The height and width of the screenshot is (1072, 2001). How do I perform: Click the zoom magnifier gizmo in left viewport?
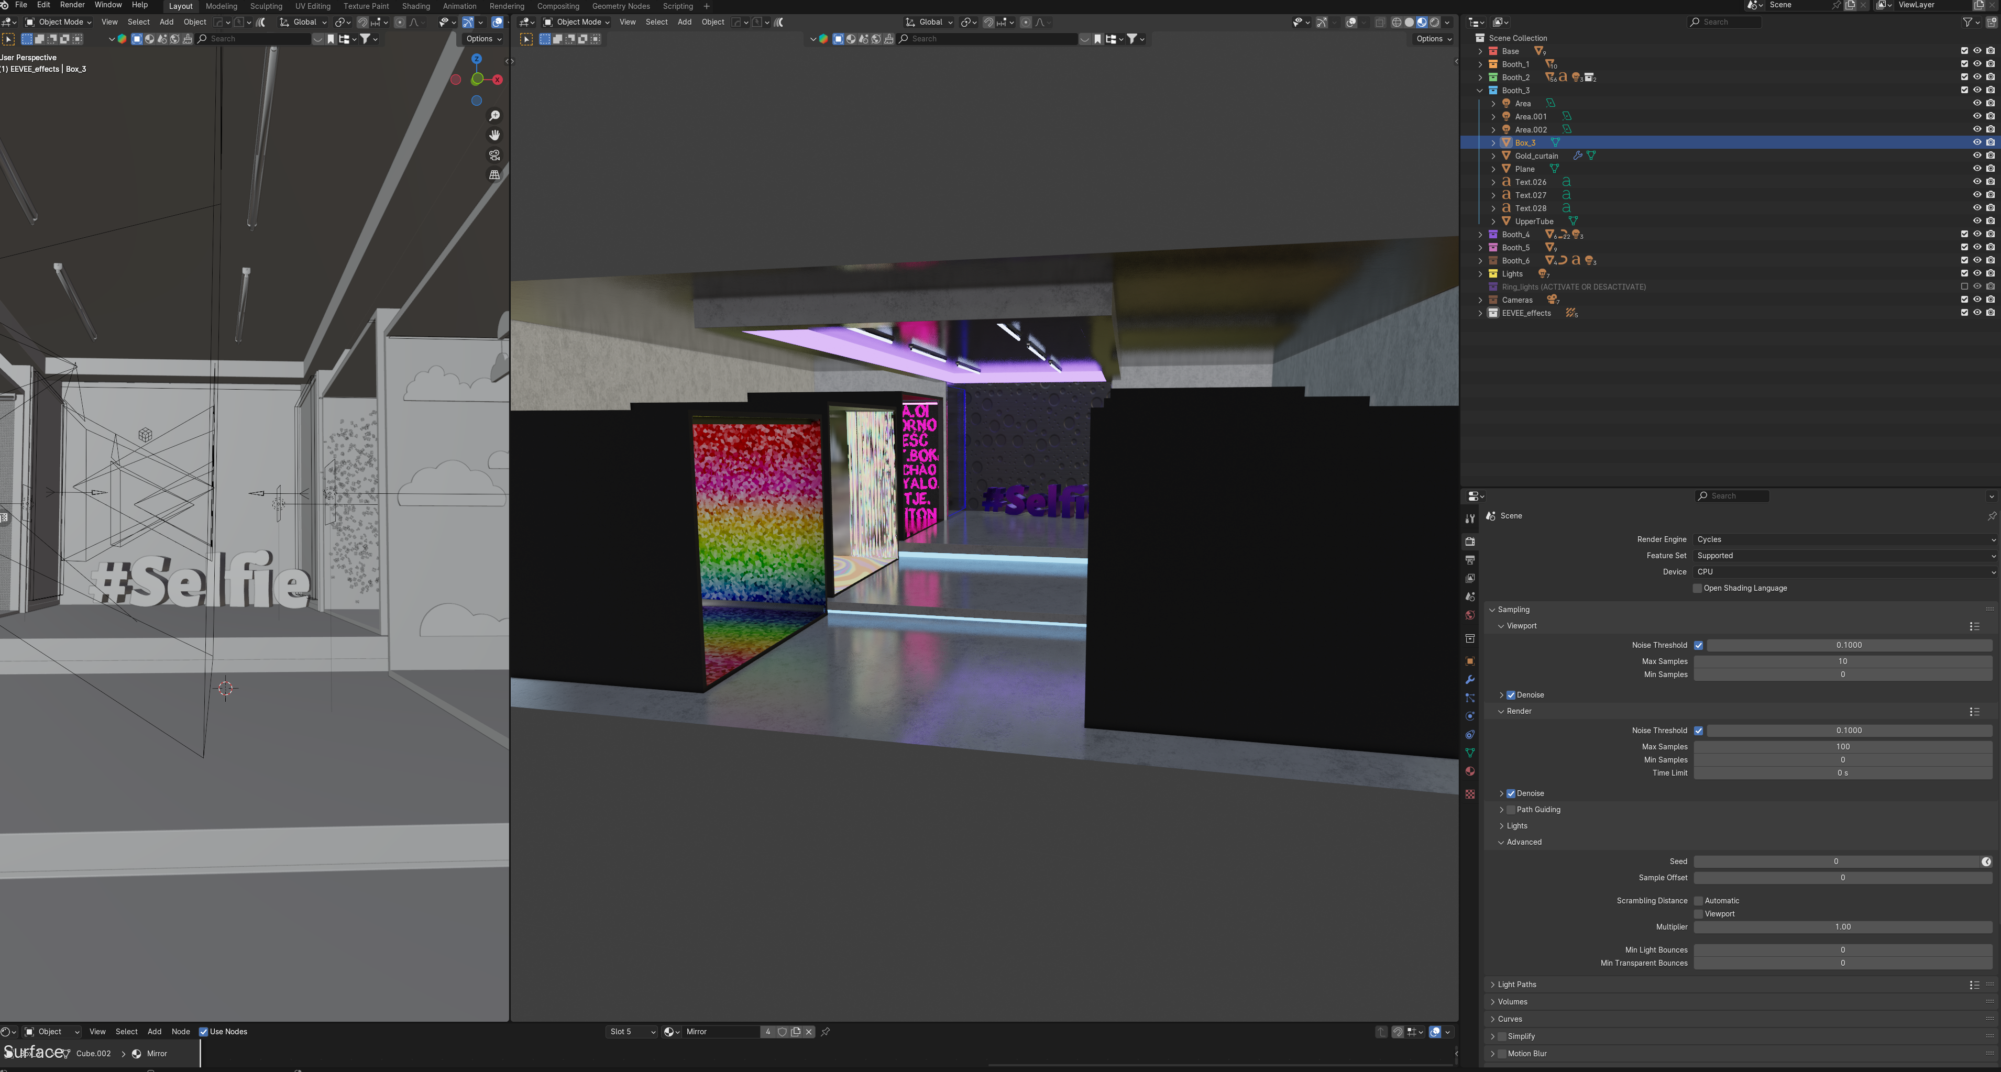click(x=494, y=116)
